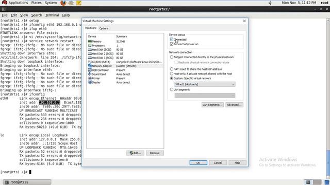The height and width of the screenshot is (185, 330).
Task: Open the System menu
Action: click(x=51, y=3)
